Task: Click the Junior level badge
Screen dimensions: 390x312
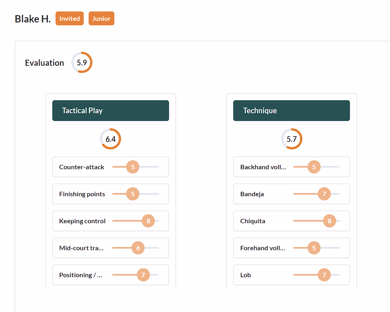Action: [x=101, y=18]
